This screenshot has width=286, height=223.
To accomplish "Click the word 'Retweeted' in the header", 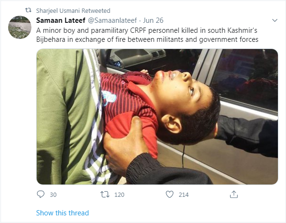I will tap(96, 10).
